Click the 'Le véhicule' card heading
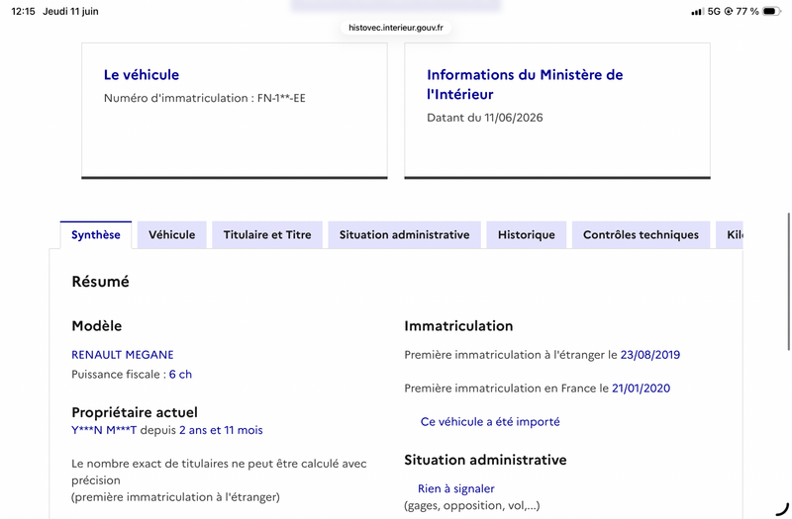The height and width of the screenshot is (519, 792). pos(142,75)
